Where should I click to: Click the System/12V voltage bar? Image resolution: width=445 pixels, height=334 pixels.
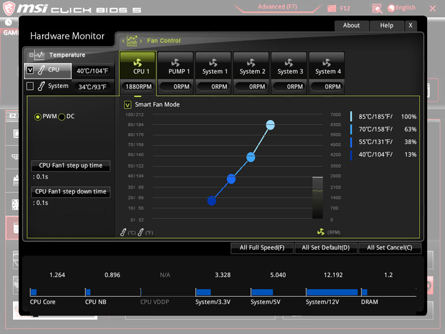(332, 292)
